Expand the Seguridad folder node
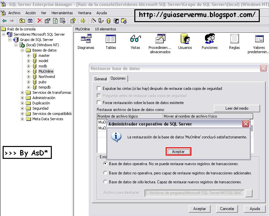This screenshot has width=269, height=216. [x=22, y=108]
